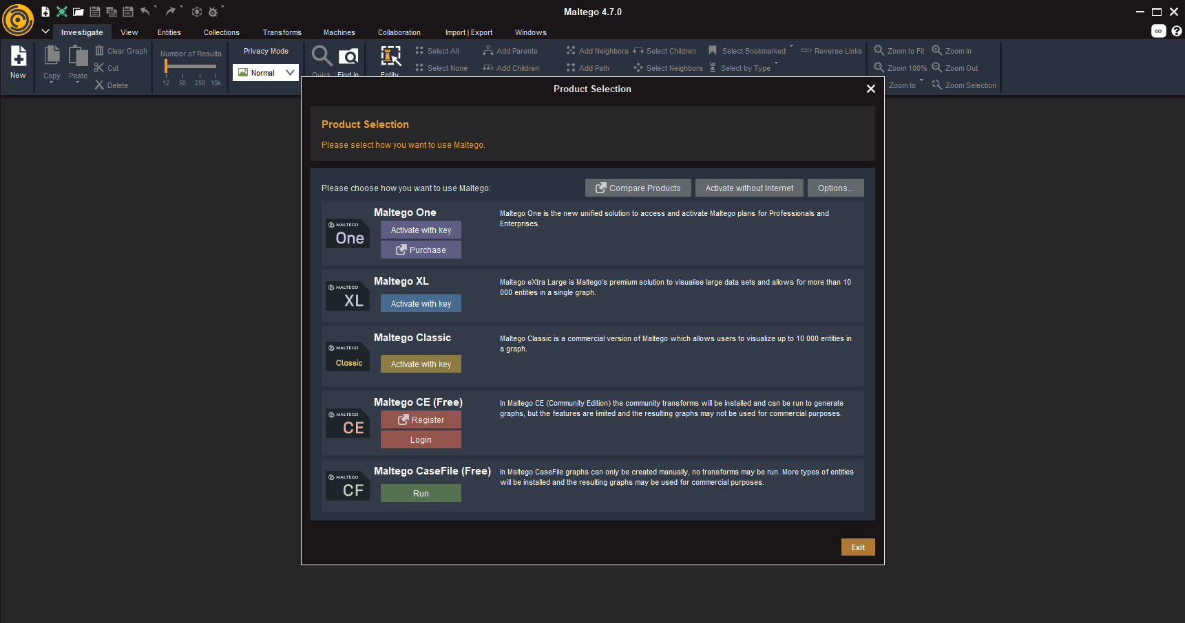Open the Import | Export tab
Image resolution: width=1185 pixels, height=623 pixels.
(x=469, y=32)
